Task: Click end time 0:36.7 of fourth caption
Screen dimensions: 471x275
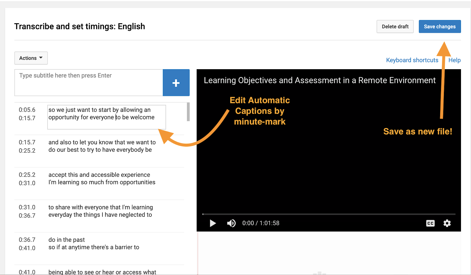Action: tap(27, 216)
